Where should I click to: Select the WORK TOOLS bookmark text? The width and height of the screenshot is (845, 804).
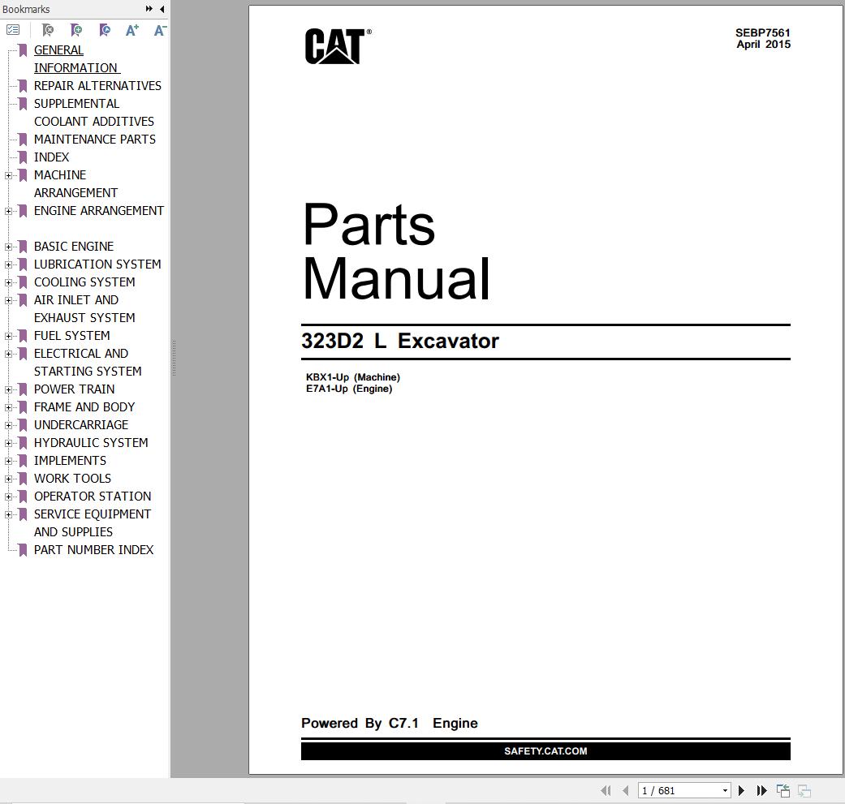(73, 478)
